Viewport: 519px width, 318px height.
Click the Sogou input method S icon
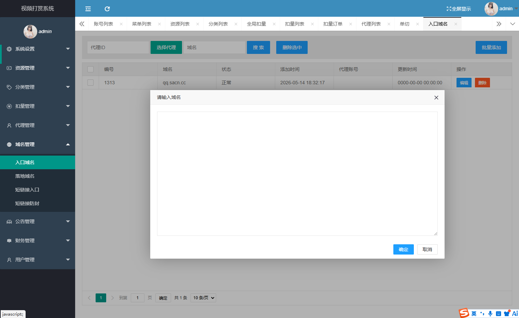click(x=464, y=313)
